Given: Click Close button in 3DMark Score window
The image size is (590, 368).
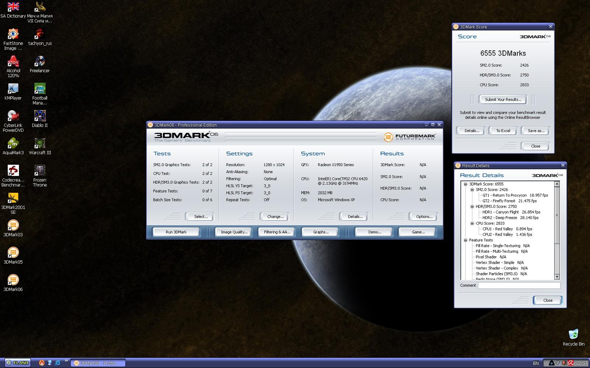Looking at the screenshot, I should (x=535, y=146).
